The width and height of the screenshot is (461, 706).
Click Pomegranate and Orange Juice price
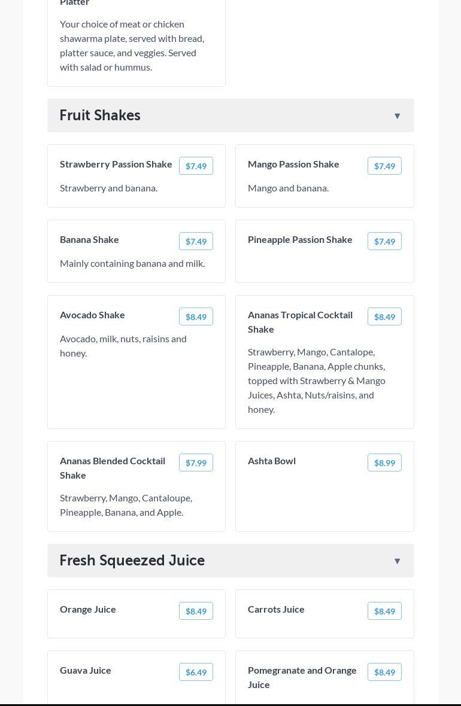pyautogui.click(x=384, y=672)
